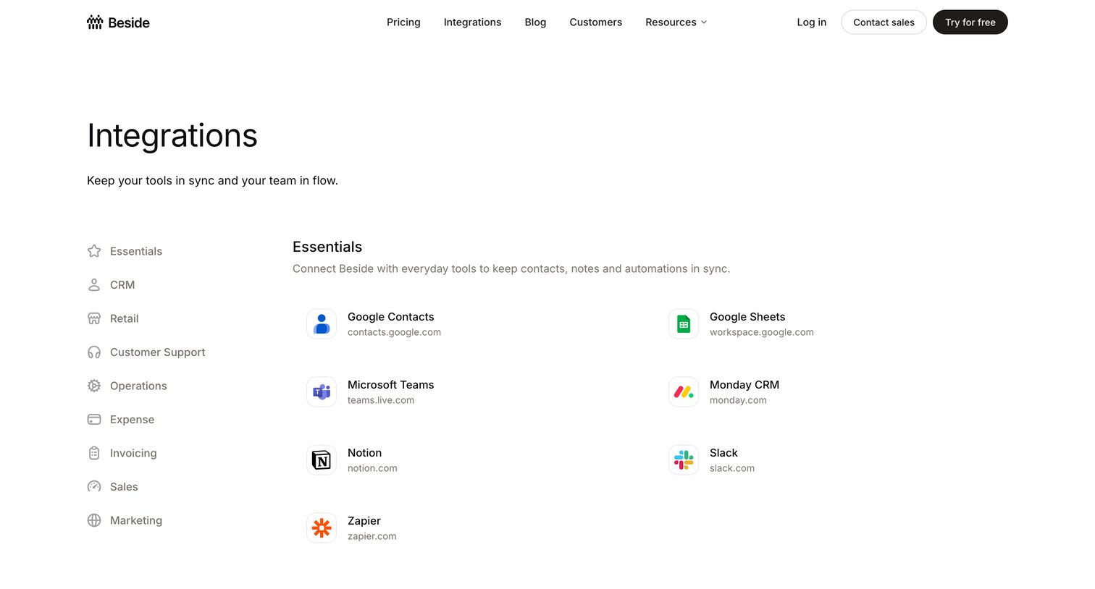The height and width of the screenshot is (589, 1095).
Task: Click the star icon beside Essentials
Action: coord(94,251)
